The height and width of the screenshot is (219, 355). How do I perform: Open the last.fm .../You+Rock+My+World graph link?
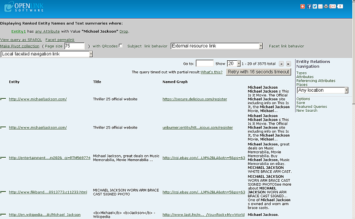[x=204, y=215]
